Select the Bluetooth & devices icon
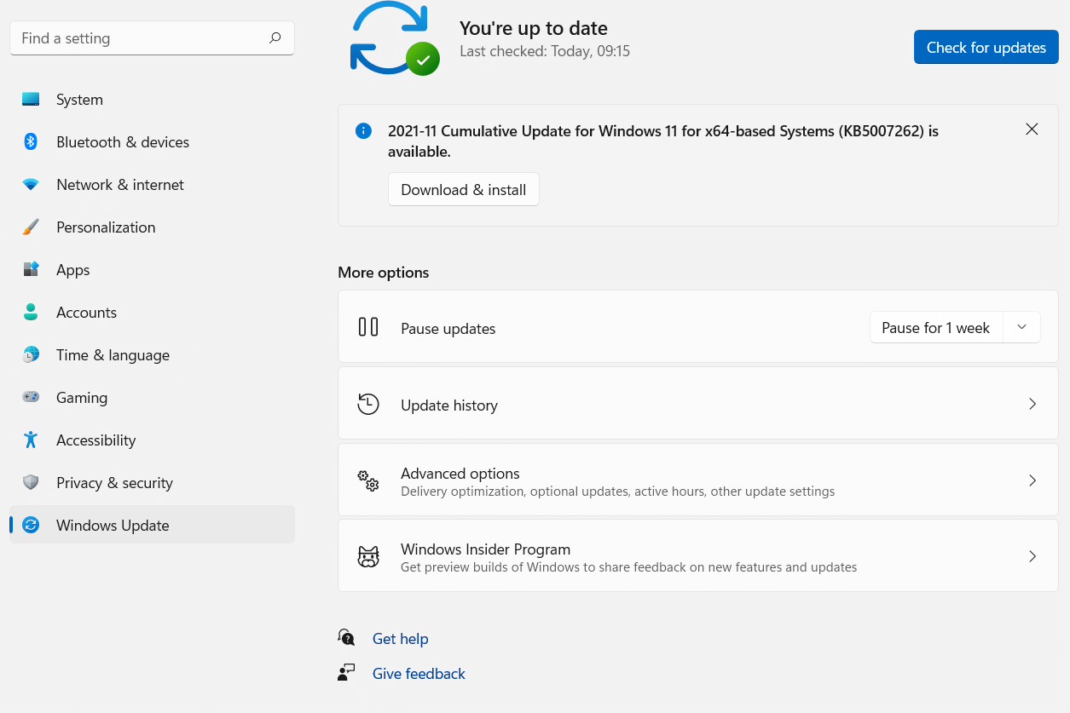The height and width of the screenshot is (713, 1070). tap(31, 141)
